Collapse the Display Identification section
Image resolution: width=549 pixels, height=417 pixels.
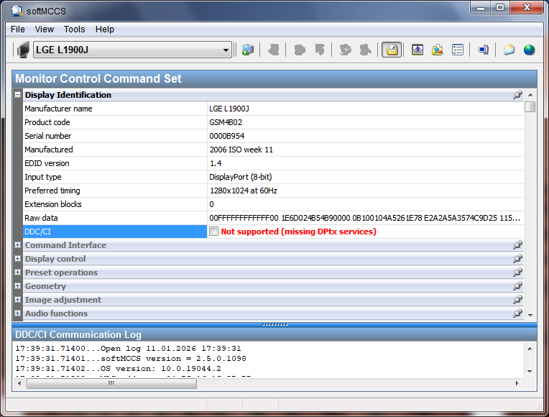click(17, 95)
